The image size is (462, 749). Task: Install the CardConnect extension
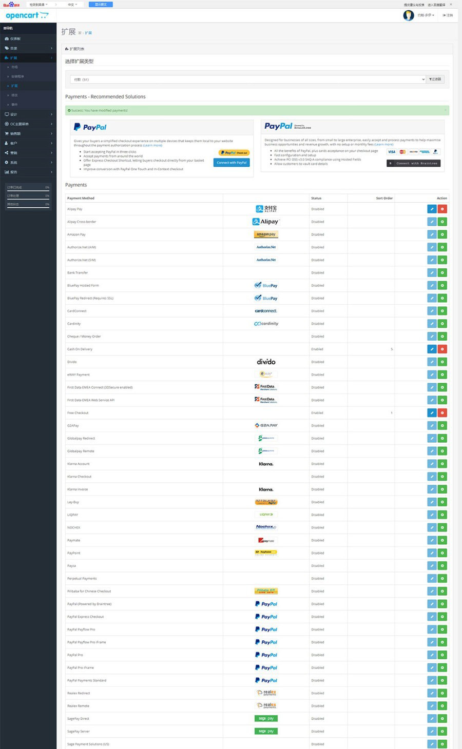(442, 311)
